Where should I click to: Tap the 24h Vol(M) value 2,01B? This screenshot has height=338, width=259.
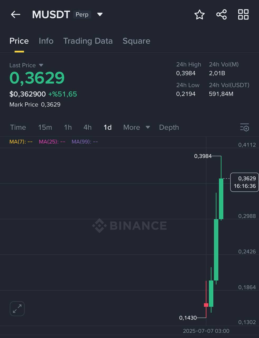(217, 73)
